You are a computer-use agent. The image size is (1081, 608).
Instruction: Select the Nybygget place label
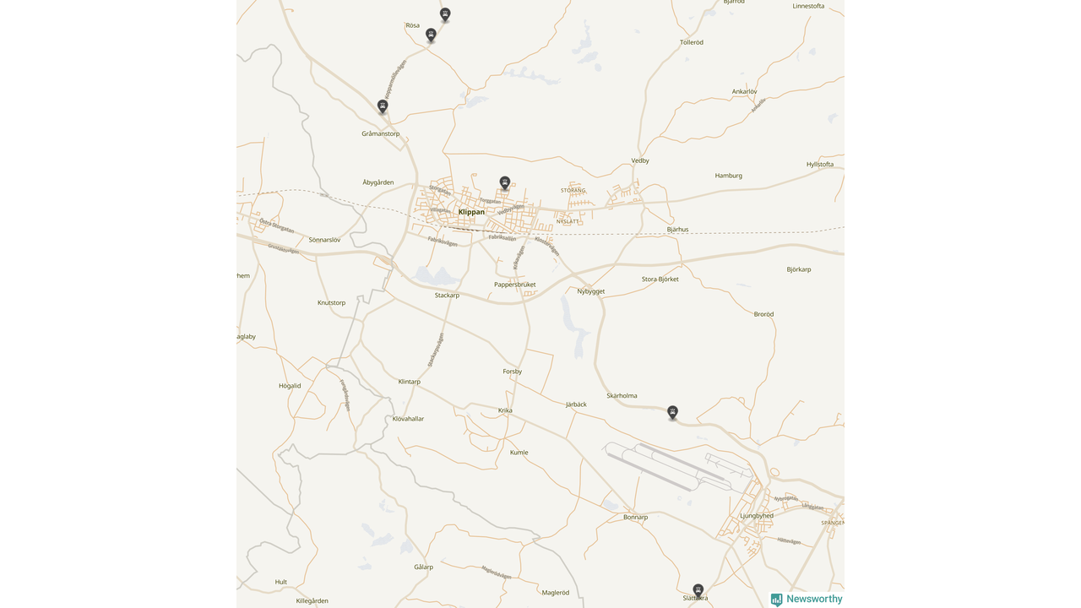(591, 291)
